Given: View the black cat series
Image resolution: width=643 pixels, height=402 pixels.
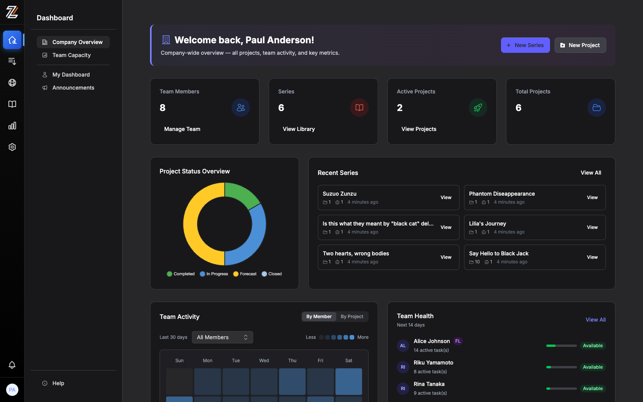Looking at the screenshot, I should 446,227.
